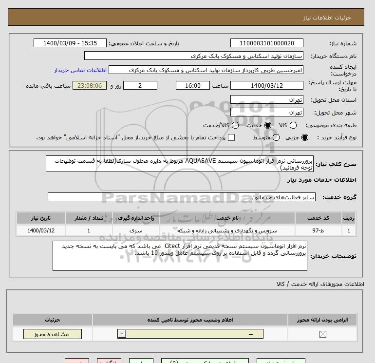Click the الزامی بودن ارائه مجوز header

[x=322, y=320]
